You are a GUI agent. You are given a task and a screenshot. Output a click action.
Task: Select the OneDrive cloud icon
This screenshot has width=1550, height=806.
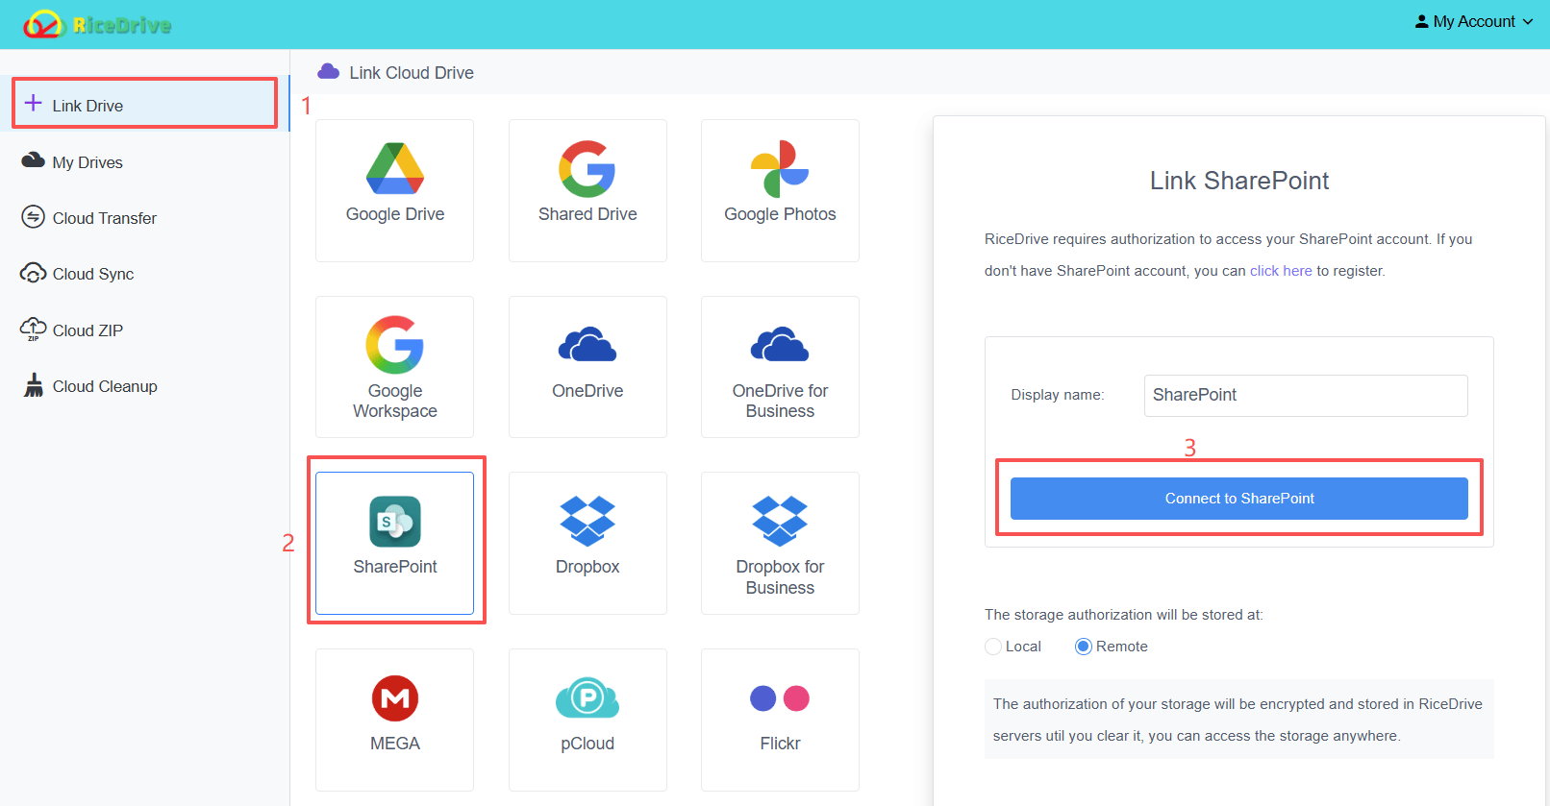pos(587,344)
